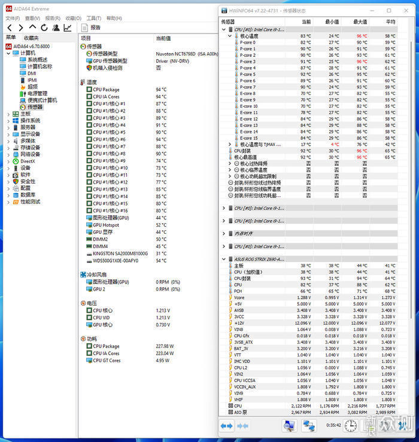Select 系统概述 in the tree
Image resolution: width=419 pixels, height=442 pixels.
point(34,60)
